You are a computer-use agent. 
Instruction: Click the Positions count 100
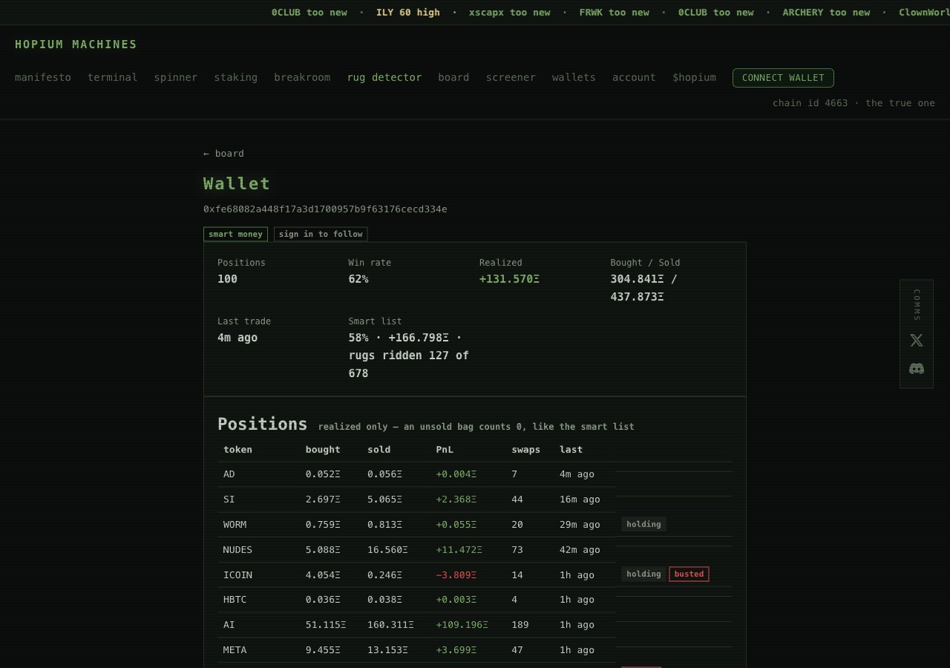(x=227, y=279)
